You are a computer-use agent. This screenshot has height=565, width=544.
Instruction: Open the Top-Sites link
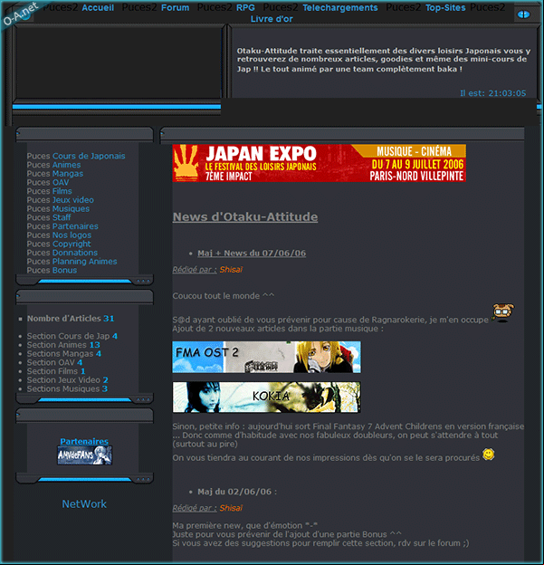[445, 7]
